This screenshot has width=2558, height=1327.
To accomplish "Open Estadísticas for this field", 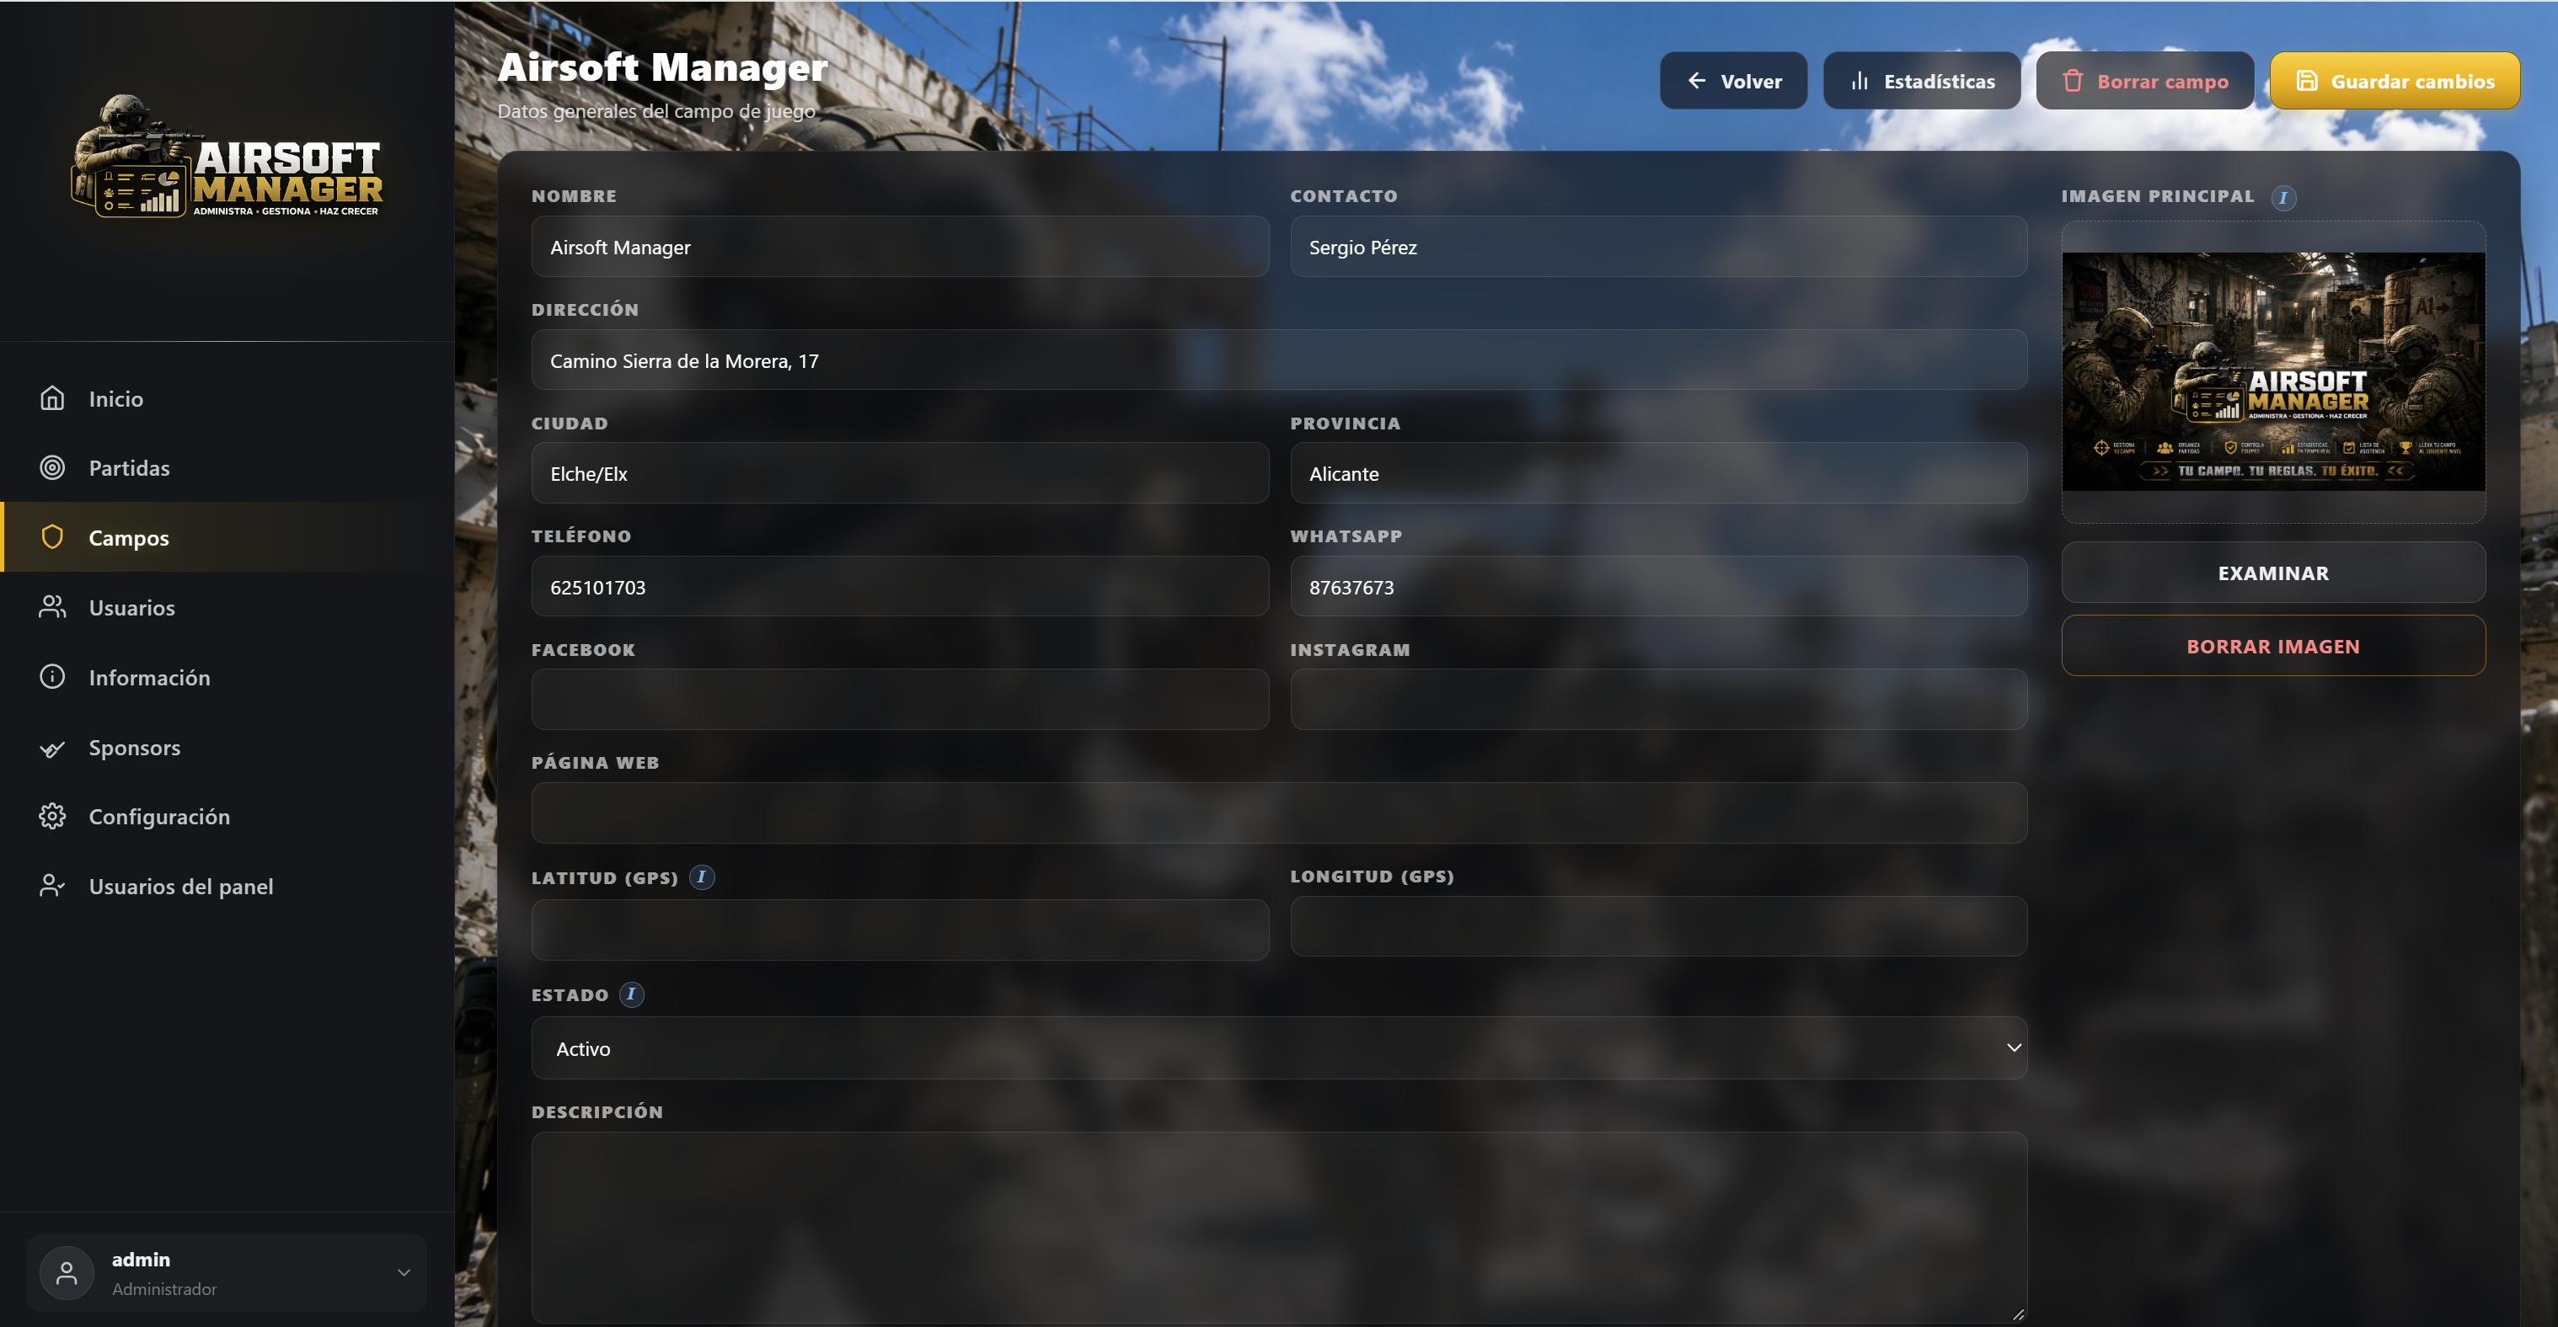I will pos(1922,82).
